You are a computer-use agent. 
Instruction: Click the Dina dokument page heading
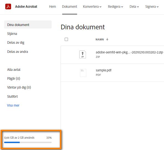coord(83,27)
